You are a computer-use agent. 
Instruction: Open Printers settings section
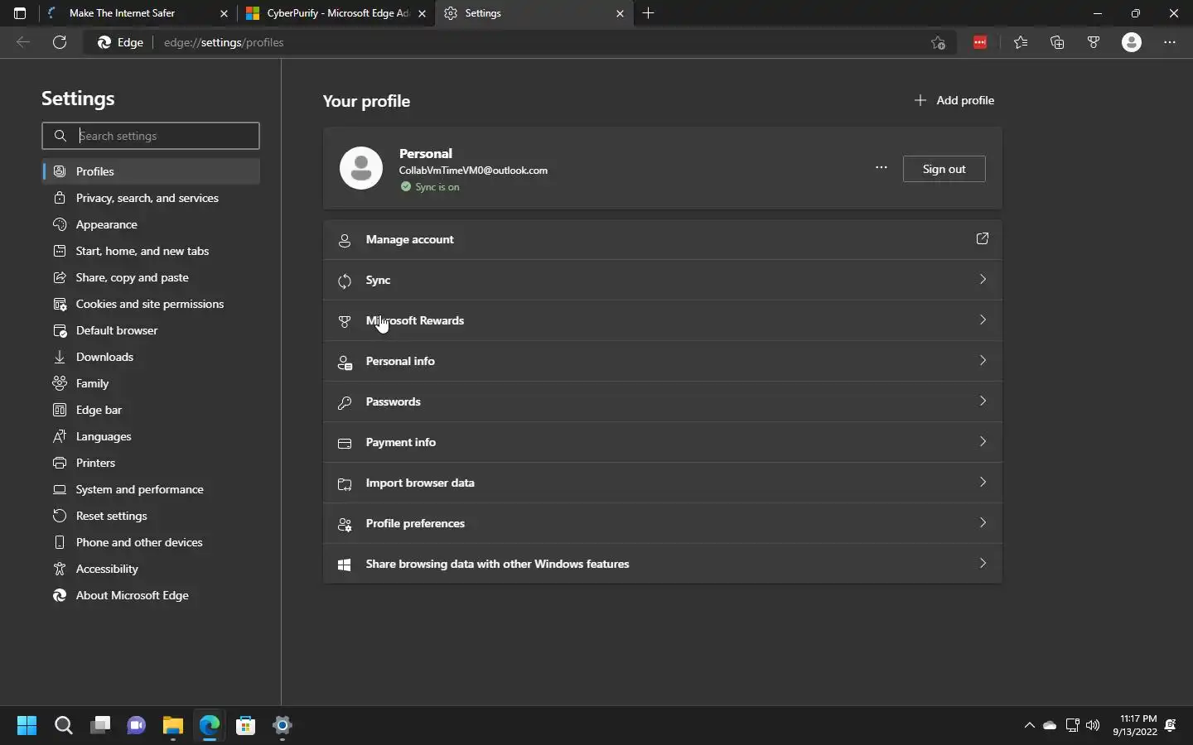(x=151, y=463)
